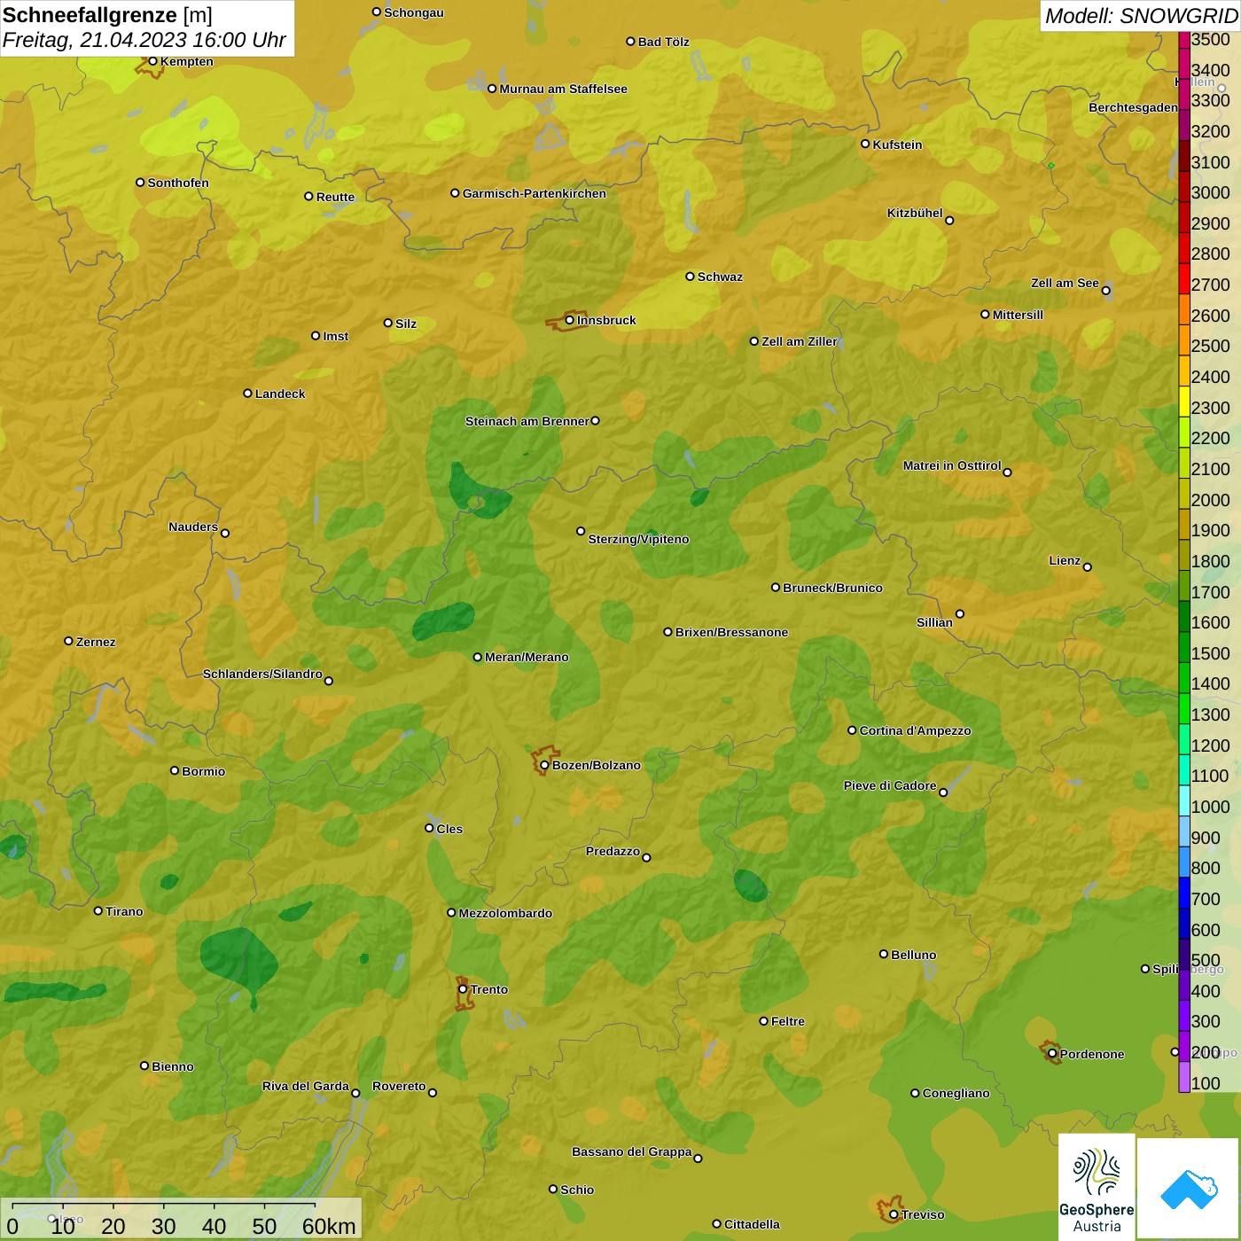1241x1241 pixels.
Task: Click the Feltre location dot
Action: click(x=763, y=1021)
